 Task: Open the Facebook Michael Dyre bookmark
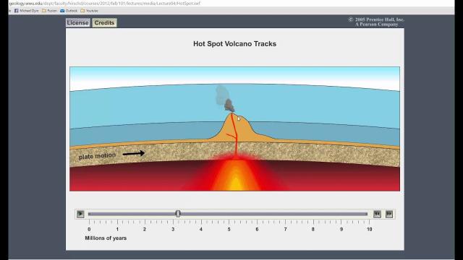tap(27, 11)
